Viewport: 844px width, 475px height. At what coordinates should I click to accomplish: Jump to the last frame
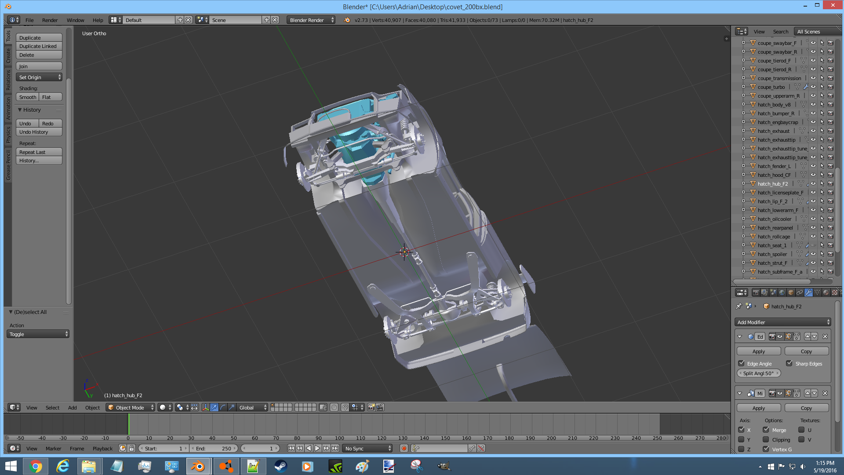click(x=335, y=449)
